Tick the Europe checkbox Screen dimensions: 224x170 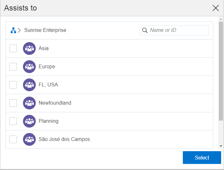13,67
